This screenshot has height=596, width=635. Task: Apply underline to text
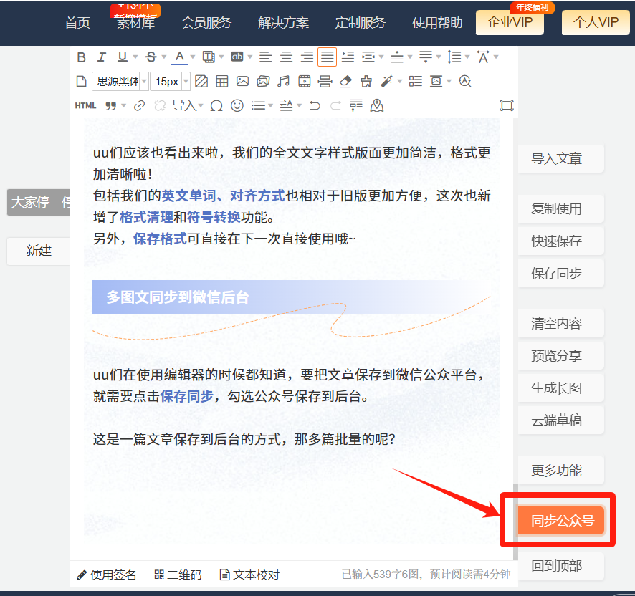tap(122, 57)
